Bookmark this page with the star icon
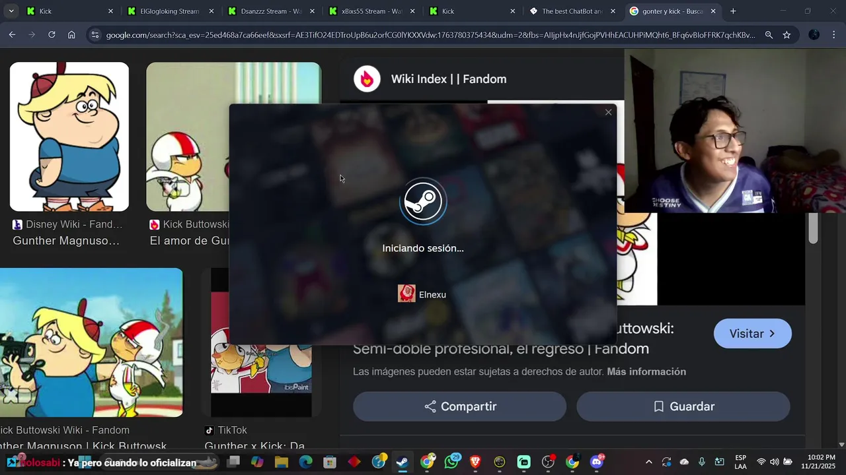The image size is (846, 475). [x=787, y=35]
